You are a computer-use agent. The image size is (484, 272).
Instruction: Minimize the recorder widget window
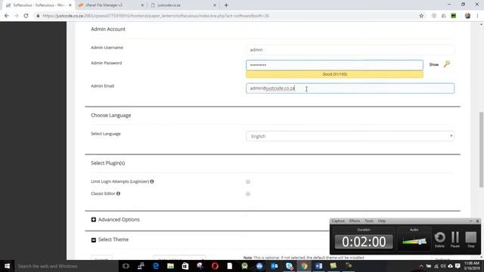pyautogui.click(x=470, y=221)
